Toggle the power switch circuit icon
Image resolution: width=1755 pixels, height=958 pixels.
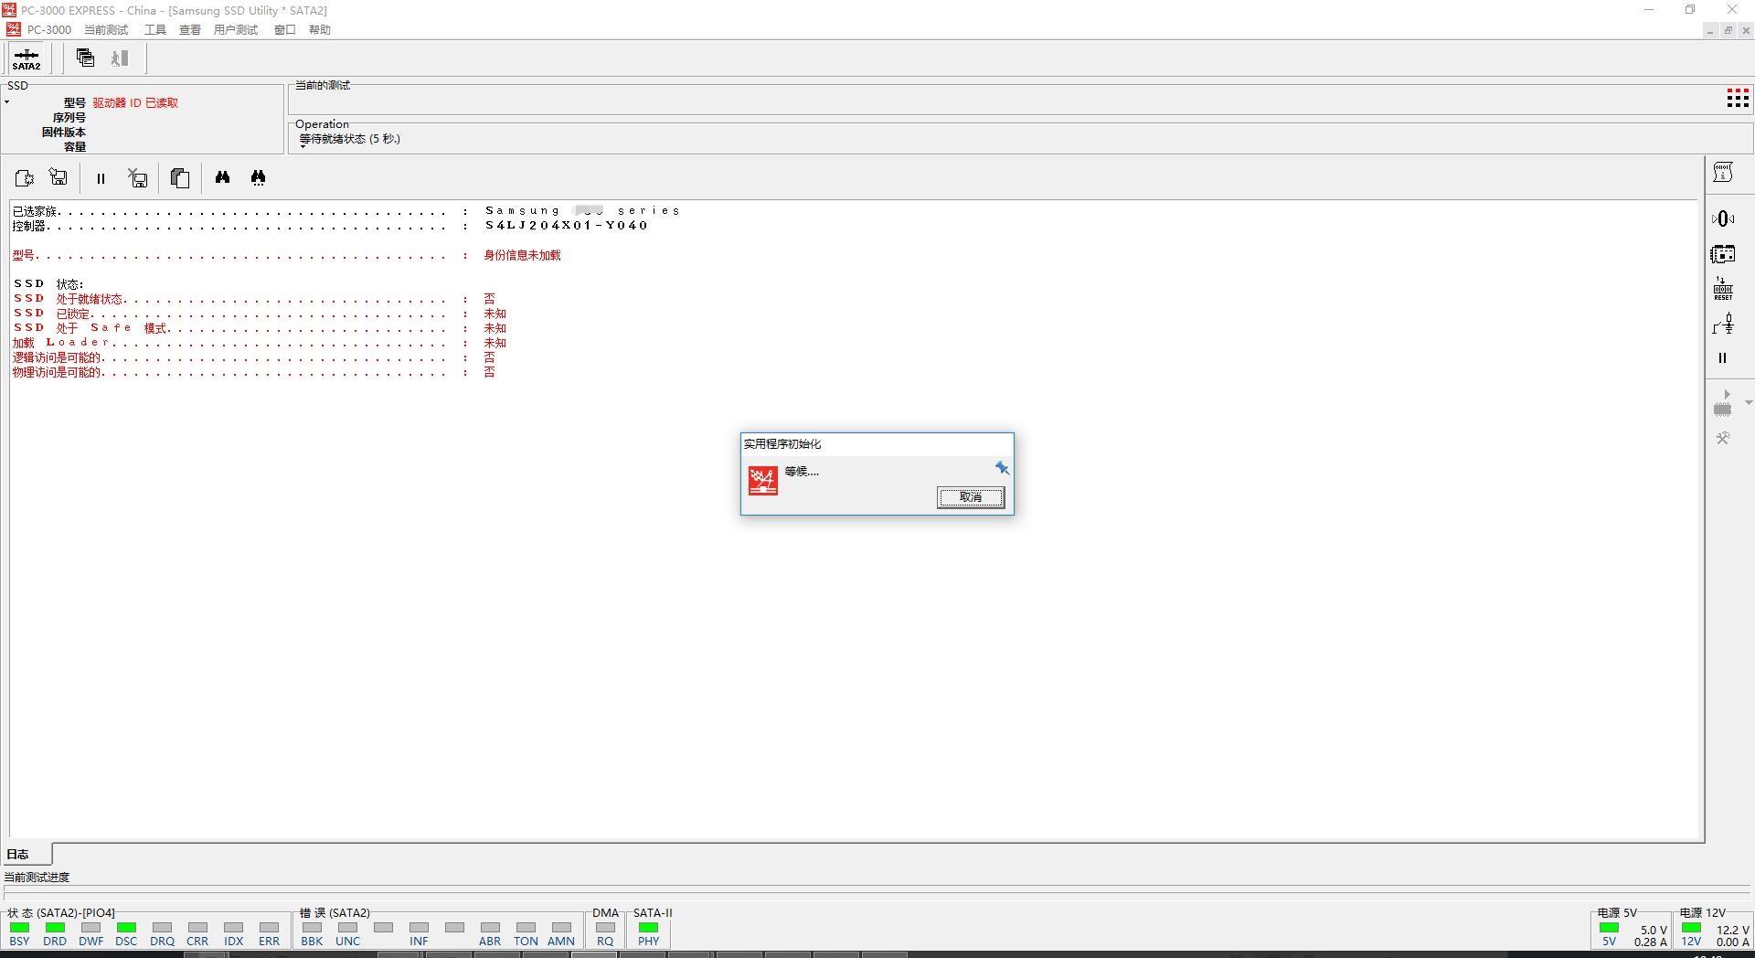(x=1723, y=324)
